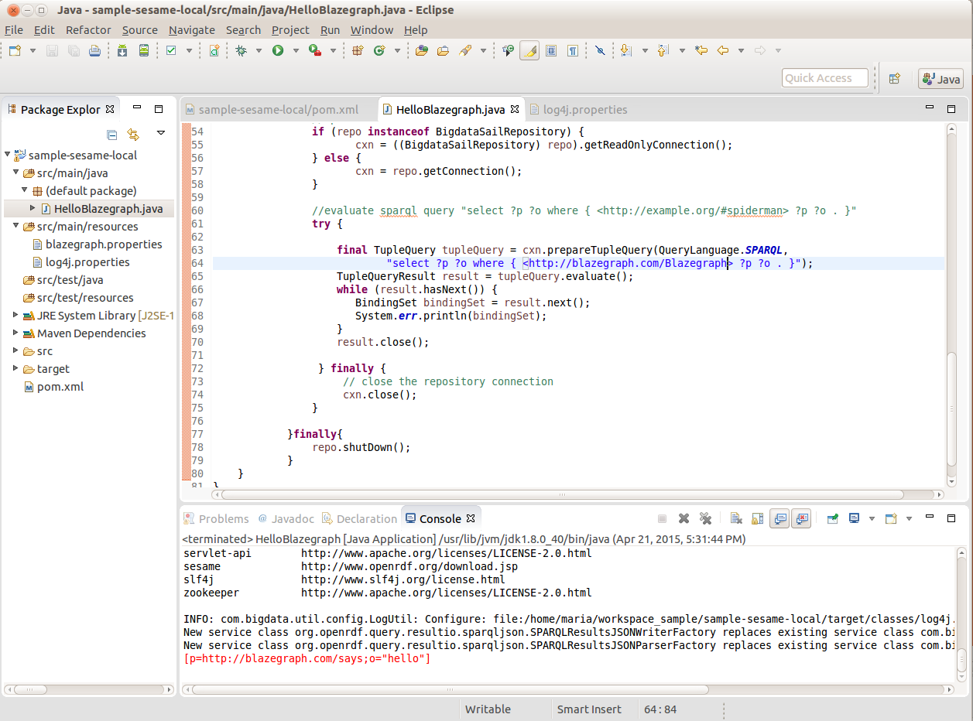Viewport: 973px width, 721px height.
Task: Go to last edit location icon
Action: pos(701,50)
